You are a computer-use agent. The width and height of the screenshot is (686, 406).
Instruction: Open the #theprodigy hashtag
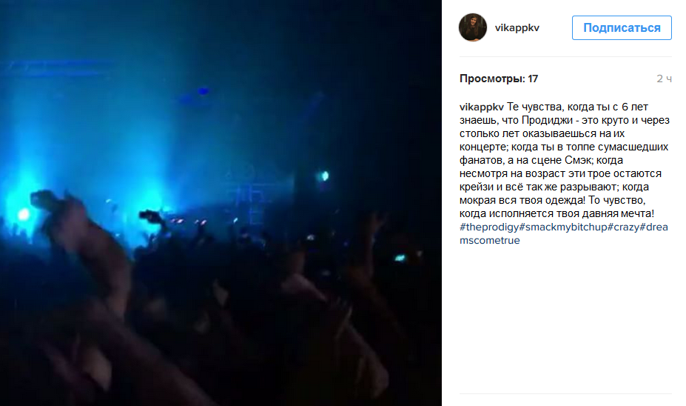click(x=489, y=227)
